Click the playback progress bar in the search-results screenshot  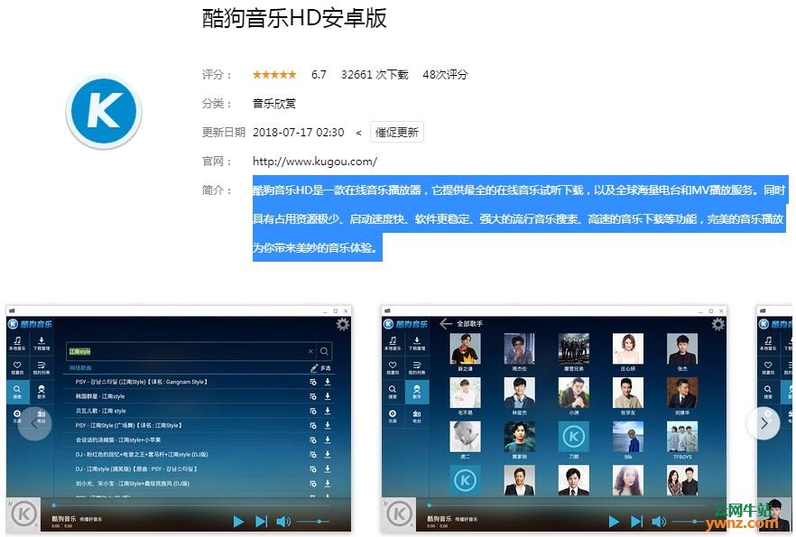193,505
